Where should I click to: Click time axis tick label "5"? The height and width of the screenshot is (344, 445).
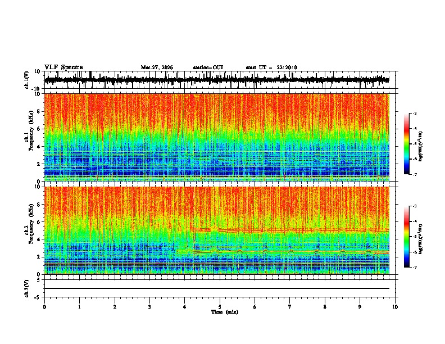[220, 307]
